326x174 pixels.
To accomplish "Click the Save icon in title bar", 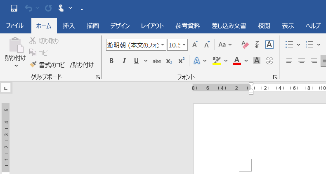I will pos(14,8).
